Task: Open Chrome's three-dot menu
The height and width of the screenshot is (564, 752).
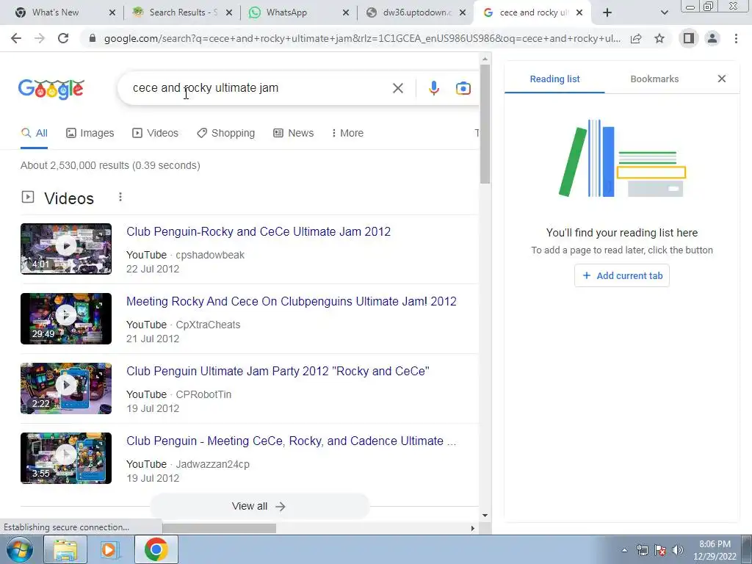Action: [x=736, y=38]
